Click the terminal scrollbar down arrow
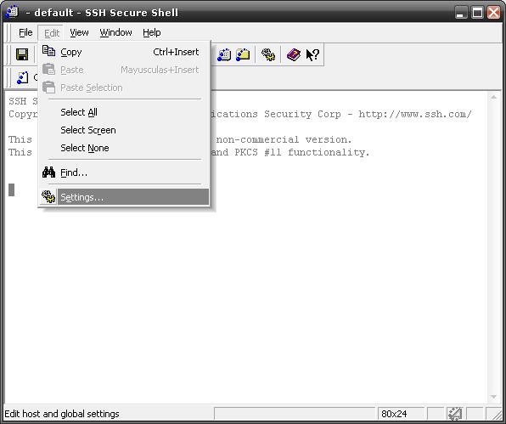Viewport: 506px width, 424px height. tap(493, 397)
